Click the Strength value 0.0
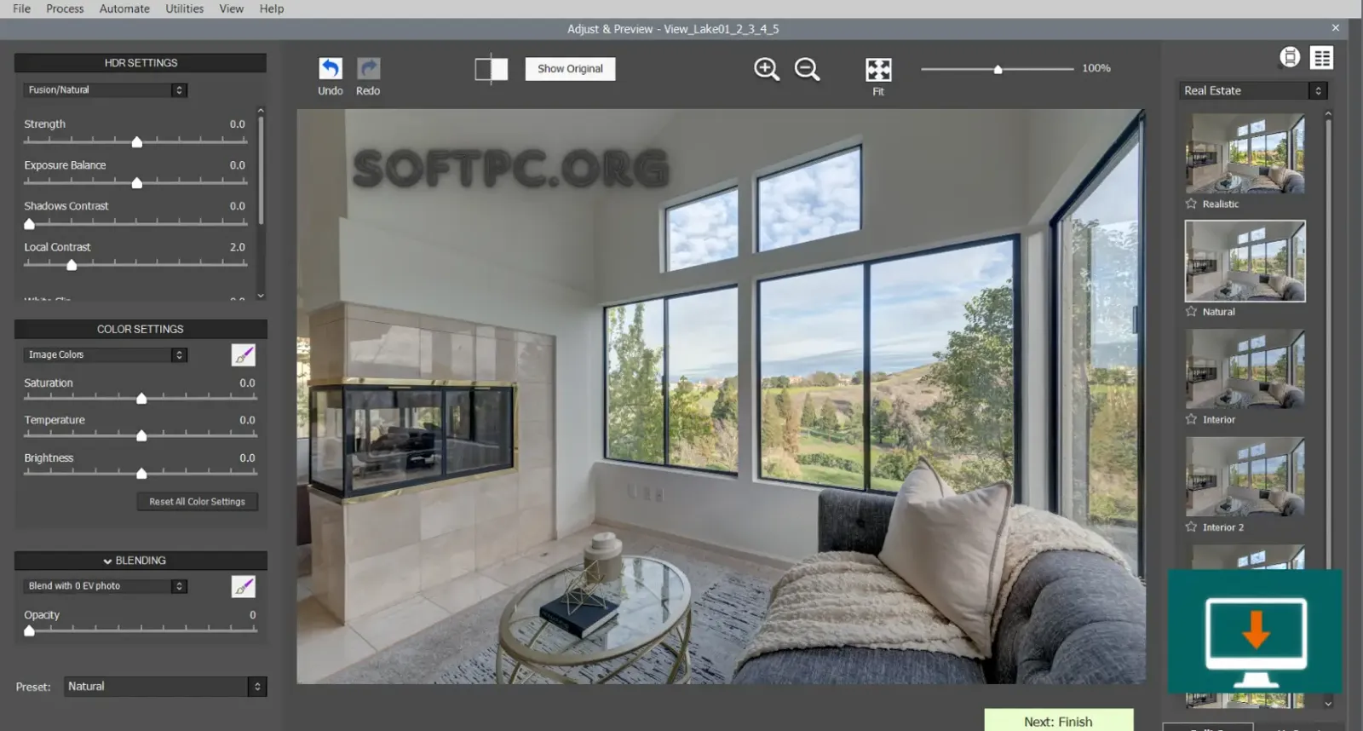The height and width of the screenshot is (731, 1363). 237,124
